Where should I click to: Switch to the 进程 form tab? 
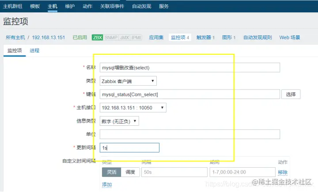34,50
